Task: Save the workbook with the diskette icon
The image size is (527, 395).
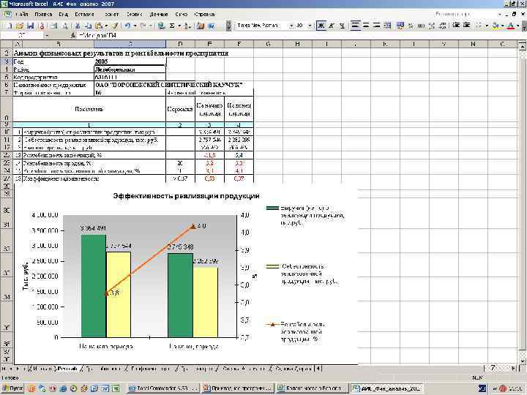Action: click(x=30, y=26)
